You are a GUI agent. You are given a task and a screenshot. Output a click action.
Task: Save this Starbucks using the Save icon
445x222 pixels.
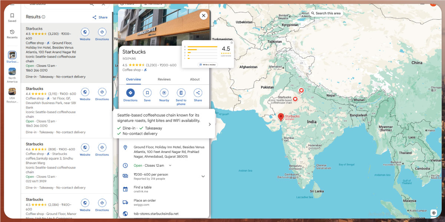pyautogui.click(x=147, y=93)
